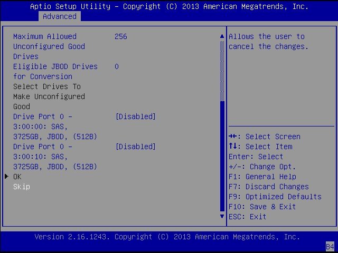This screenshot has height=253, width=338.
Task: Select Eligible JBOD Drives for Conversion label
Action: pyautogui.click(x=55, y=72)
